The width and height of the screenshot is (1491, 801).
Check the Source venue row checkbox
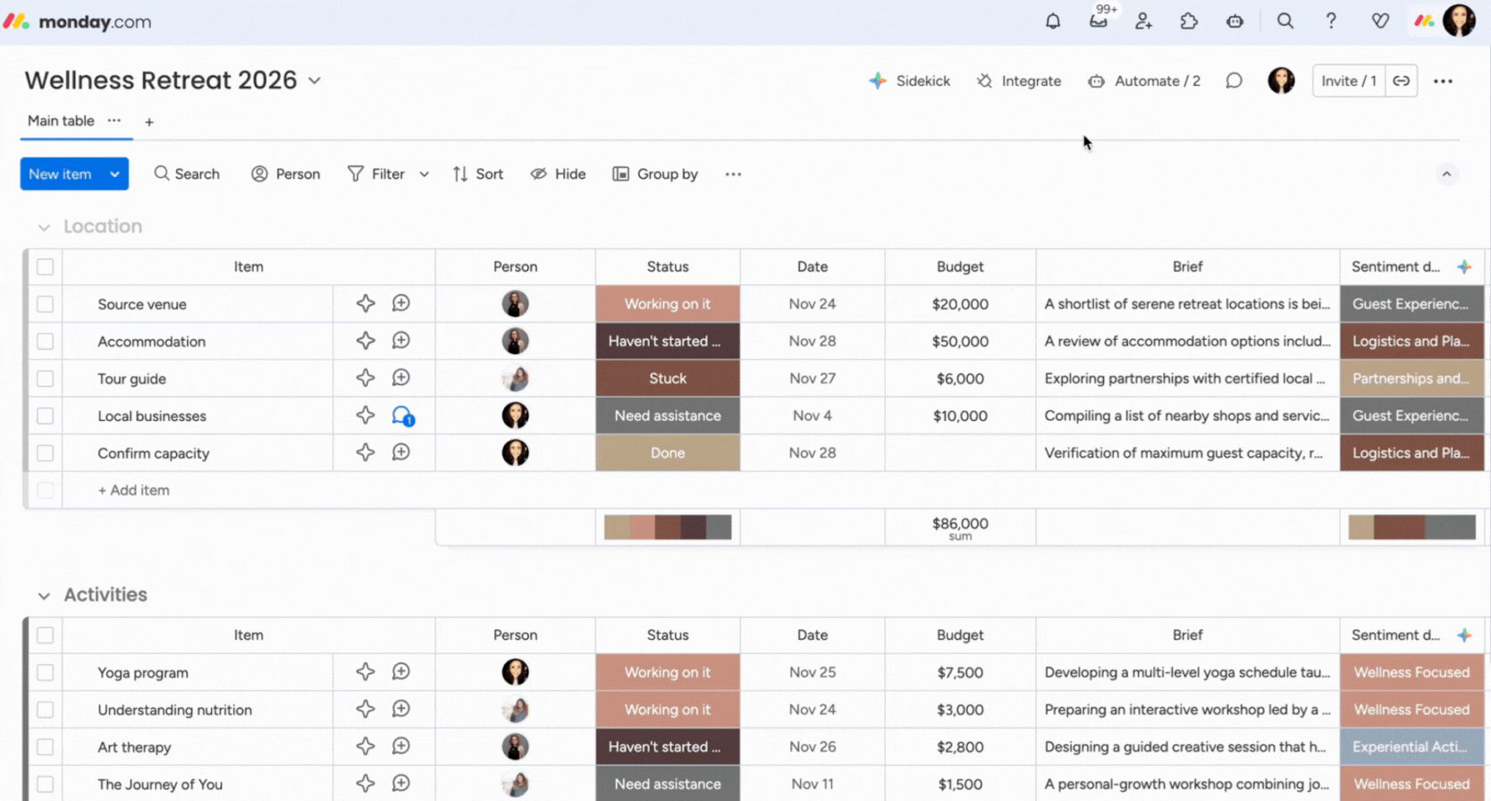[x=46, y=304]
